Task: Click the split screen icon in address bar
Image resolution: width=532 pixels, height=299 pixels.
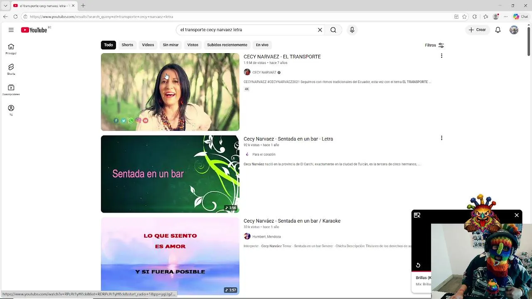Action: pyautogui.click(x=456, y=17)
